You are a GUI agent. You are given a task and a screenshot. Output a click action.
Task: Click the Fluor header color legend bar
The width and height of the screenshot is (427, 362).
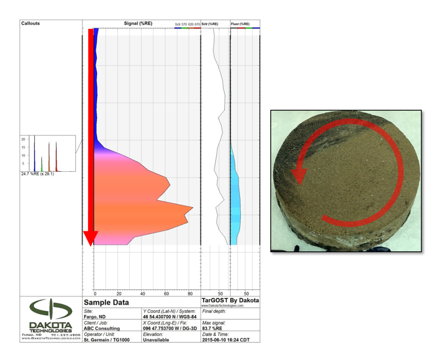point(245,28)
